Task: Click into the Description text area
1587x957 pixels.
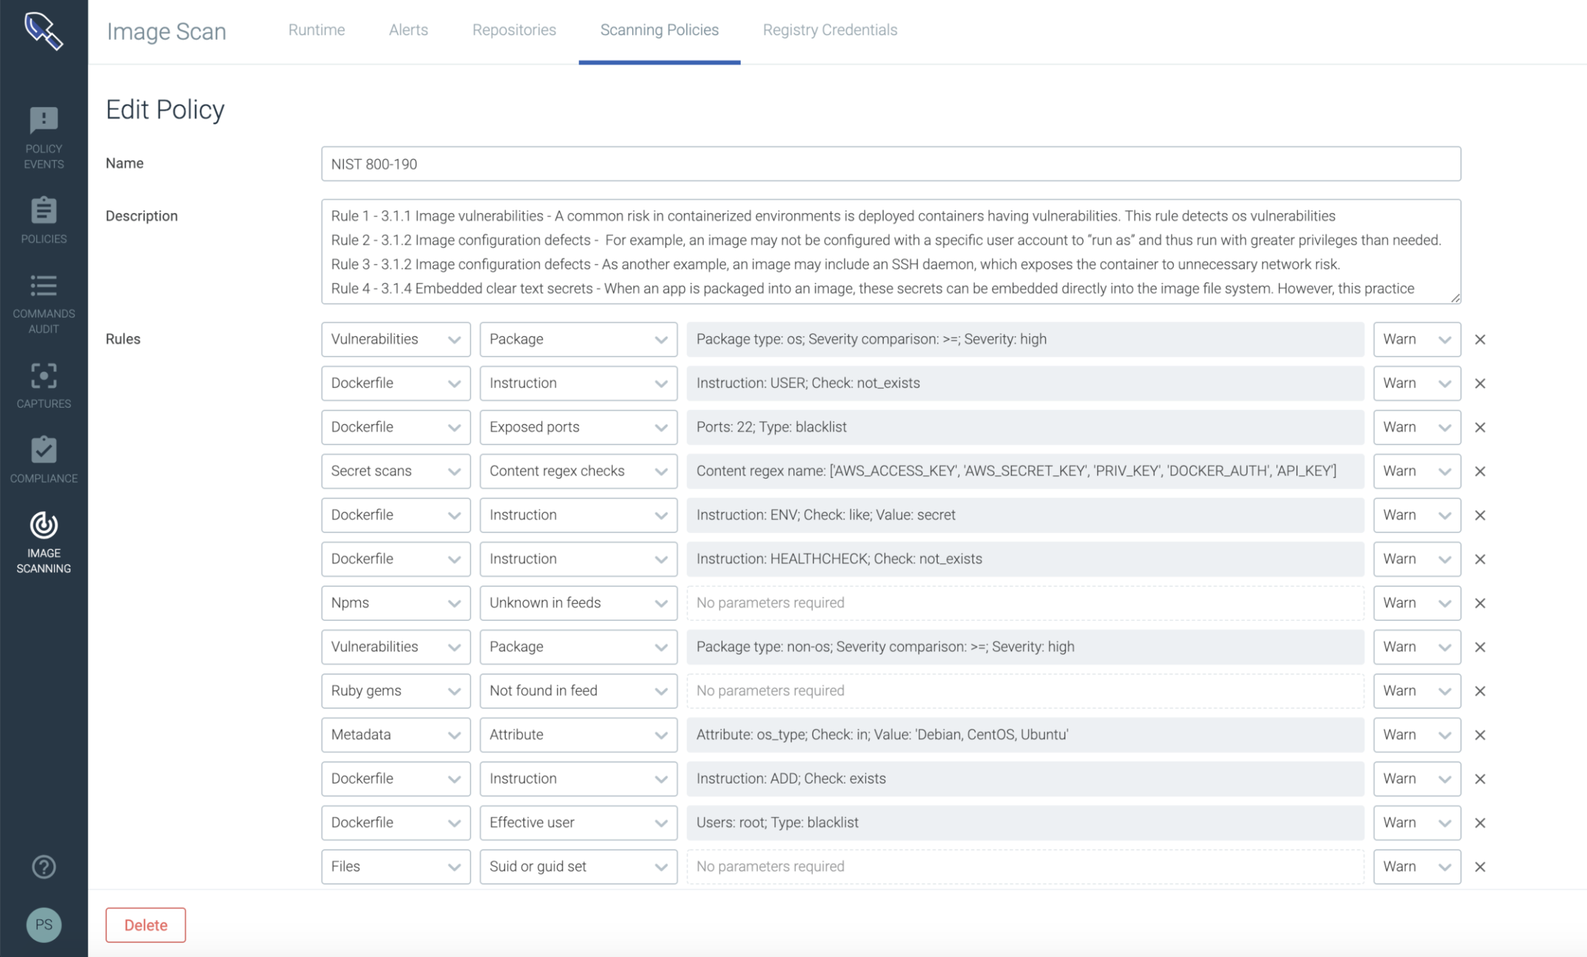Action: 891,252
